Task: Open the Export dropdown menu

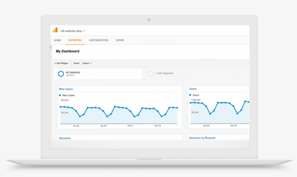Action: (87, 63)
